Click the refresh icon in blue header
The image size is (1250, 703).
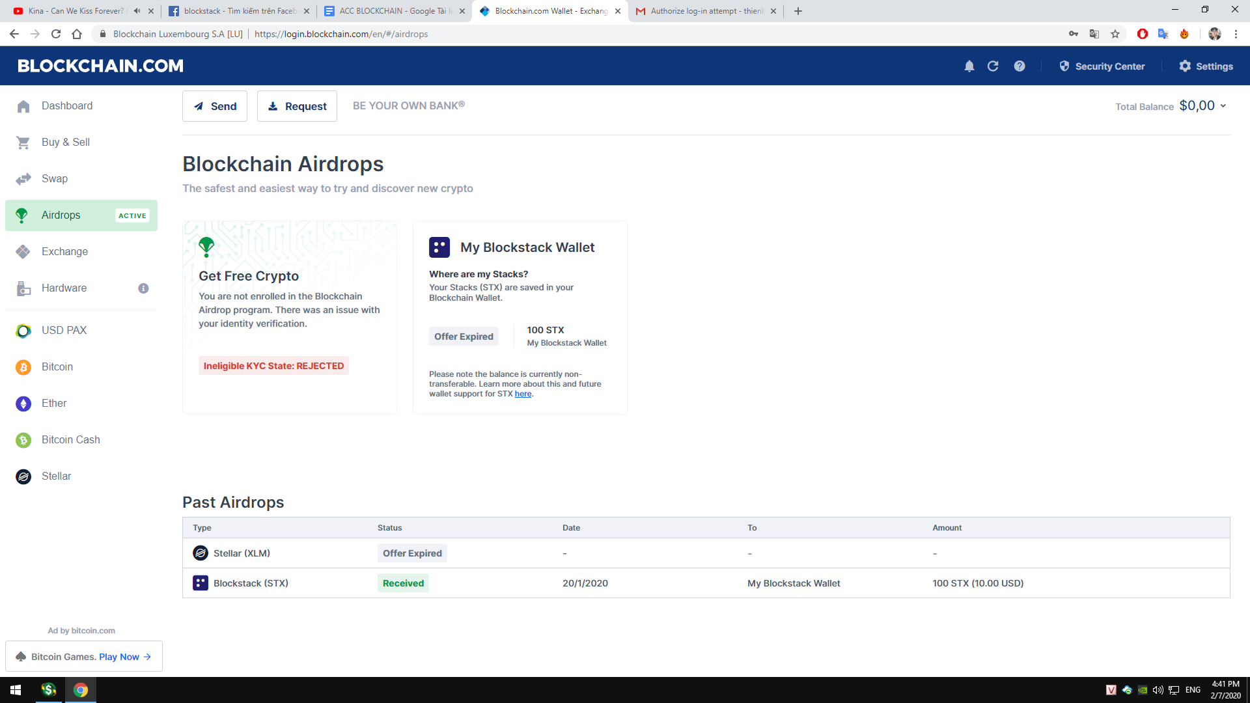coord(993,66)
